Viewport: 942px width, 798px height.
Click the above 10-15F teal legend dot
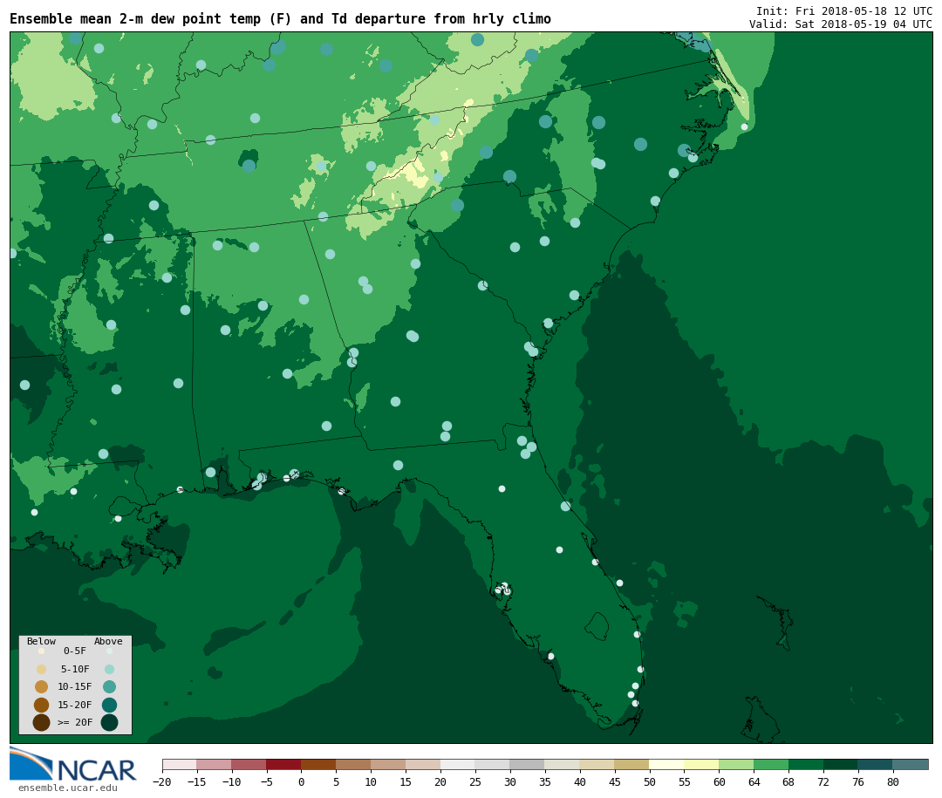(109, 687)
